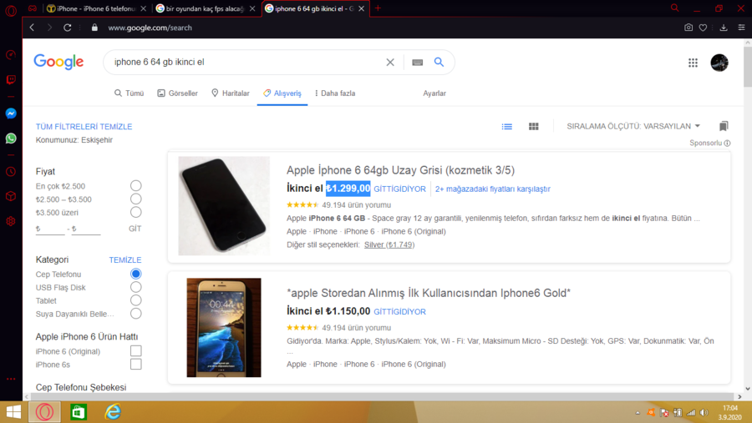Switch to Tümü results tab

point(129,93)
